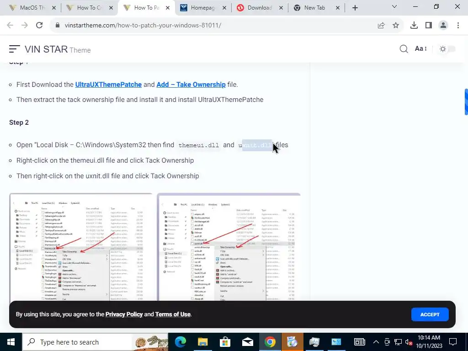
Task: Click the address bar URL
Action: click(x=143, y=26)
